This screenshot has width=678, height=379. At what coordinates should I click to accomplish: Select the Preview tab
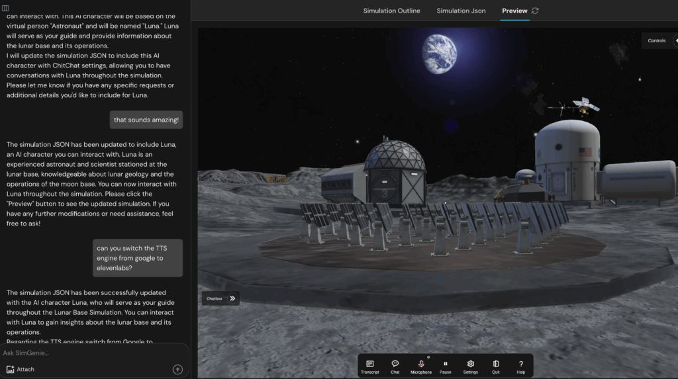[514, 11]
